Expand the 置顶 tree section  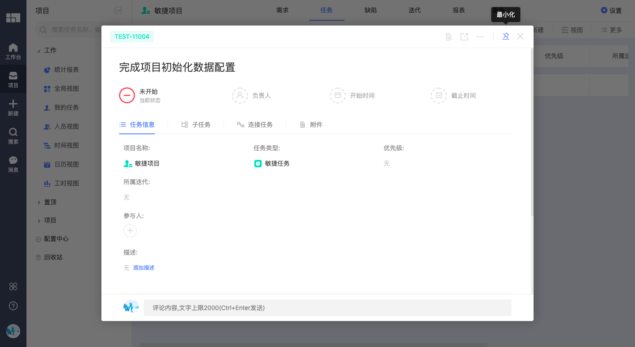coord(39,203)
